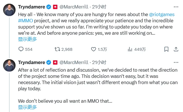Open the @riotgames mention link
The height and width of the screenshot is (112, 183).
pyautogui.click(x=162, y=15)
